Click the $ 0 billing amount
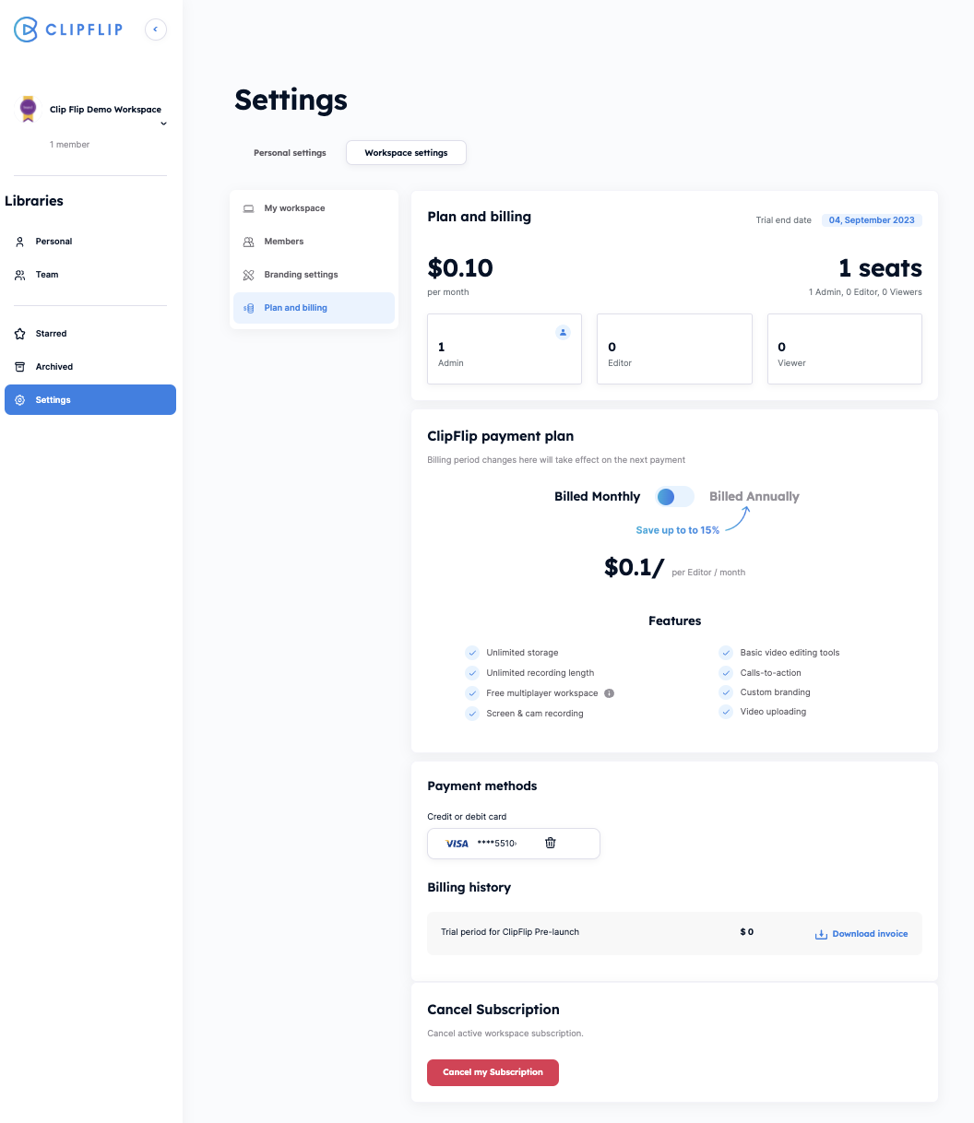This screenshot has width=974, height=1123. 746,932
